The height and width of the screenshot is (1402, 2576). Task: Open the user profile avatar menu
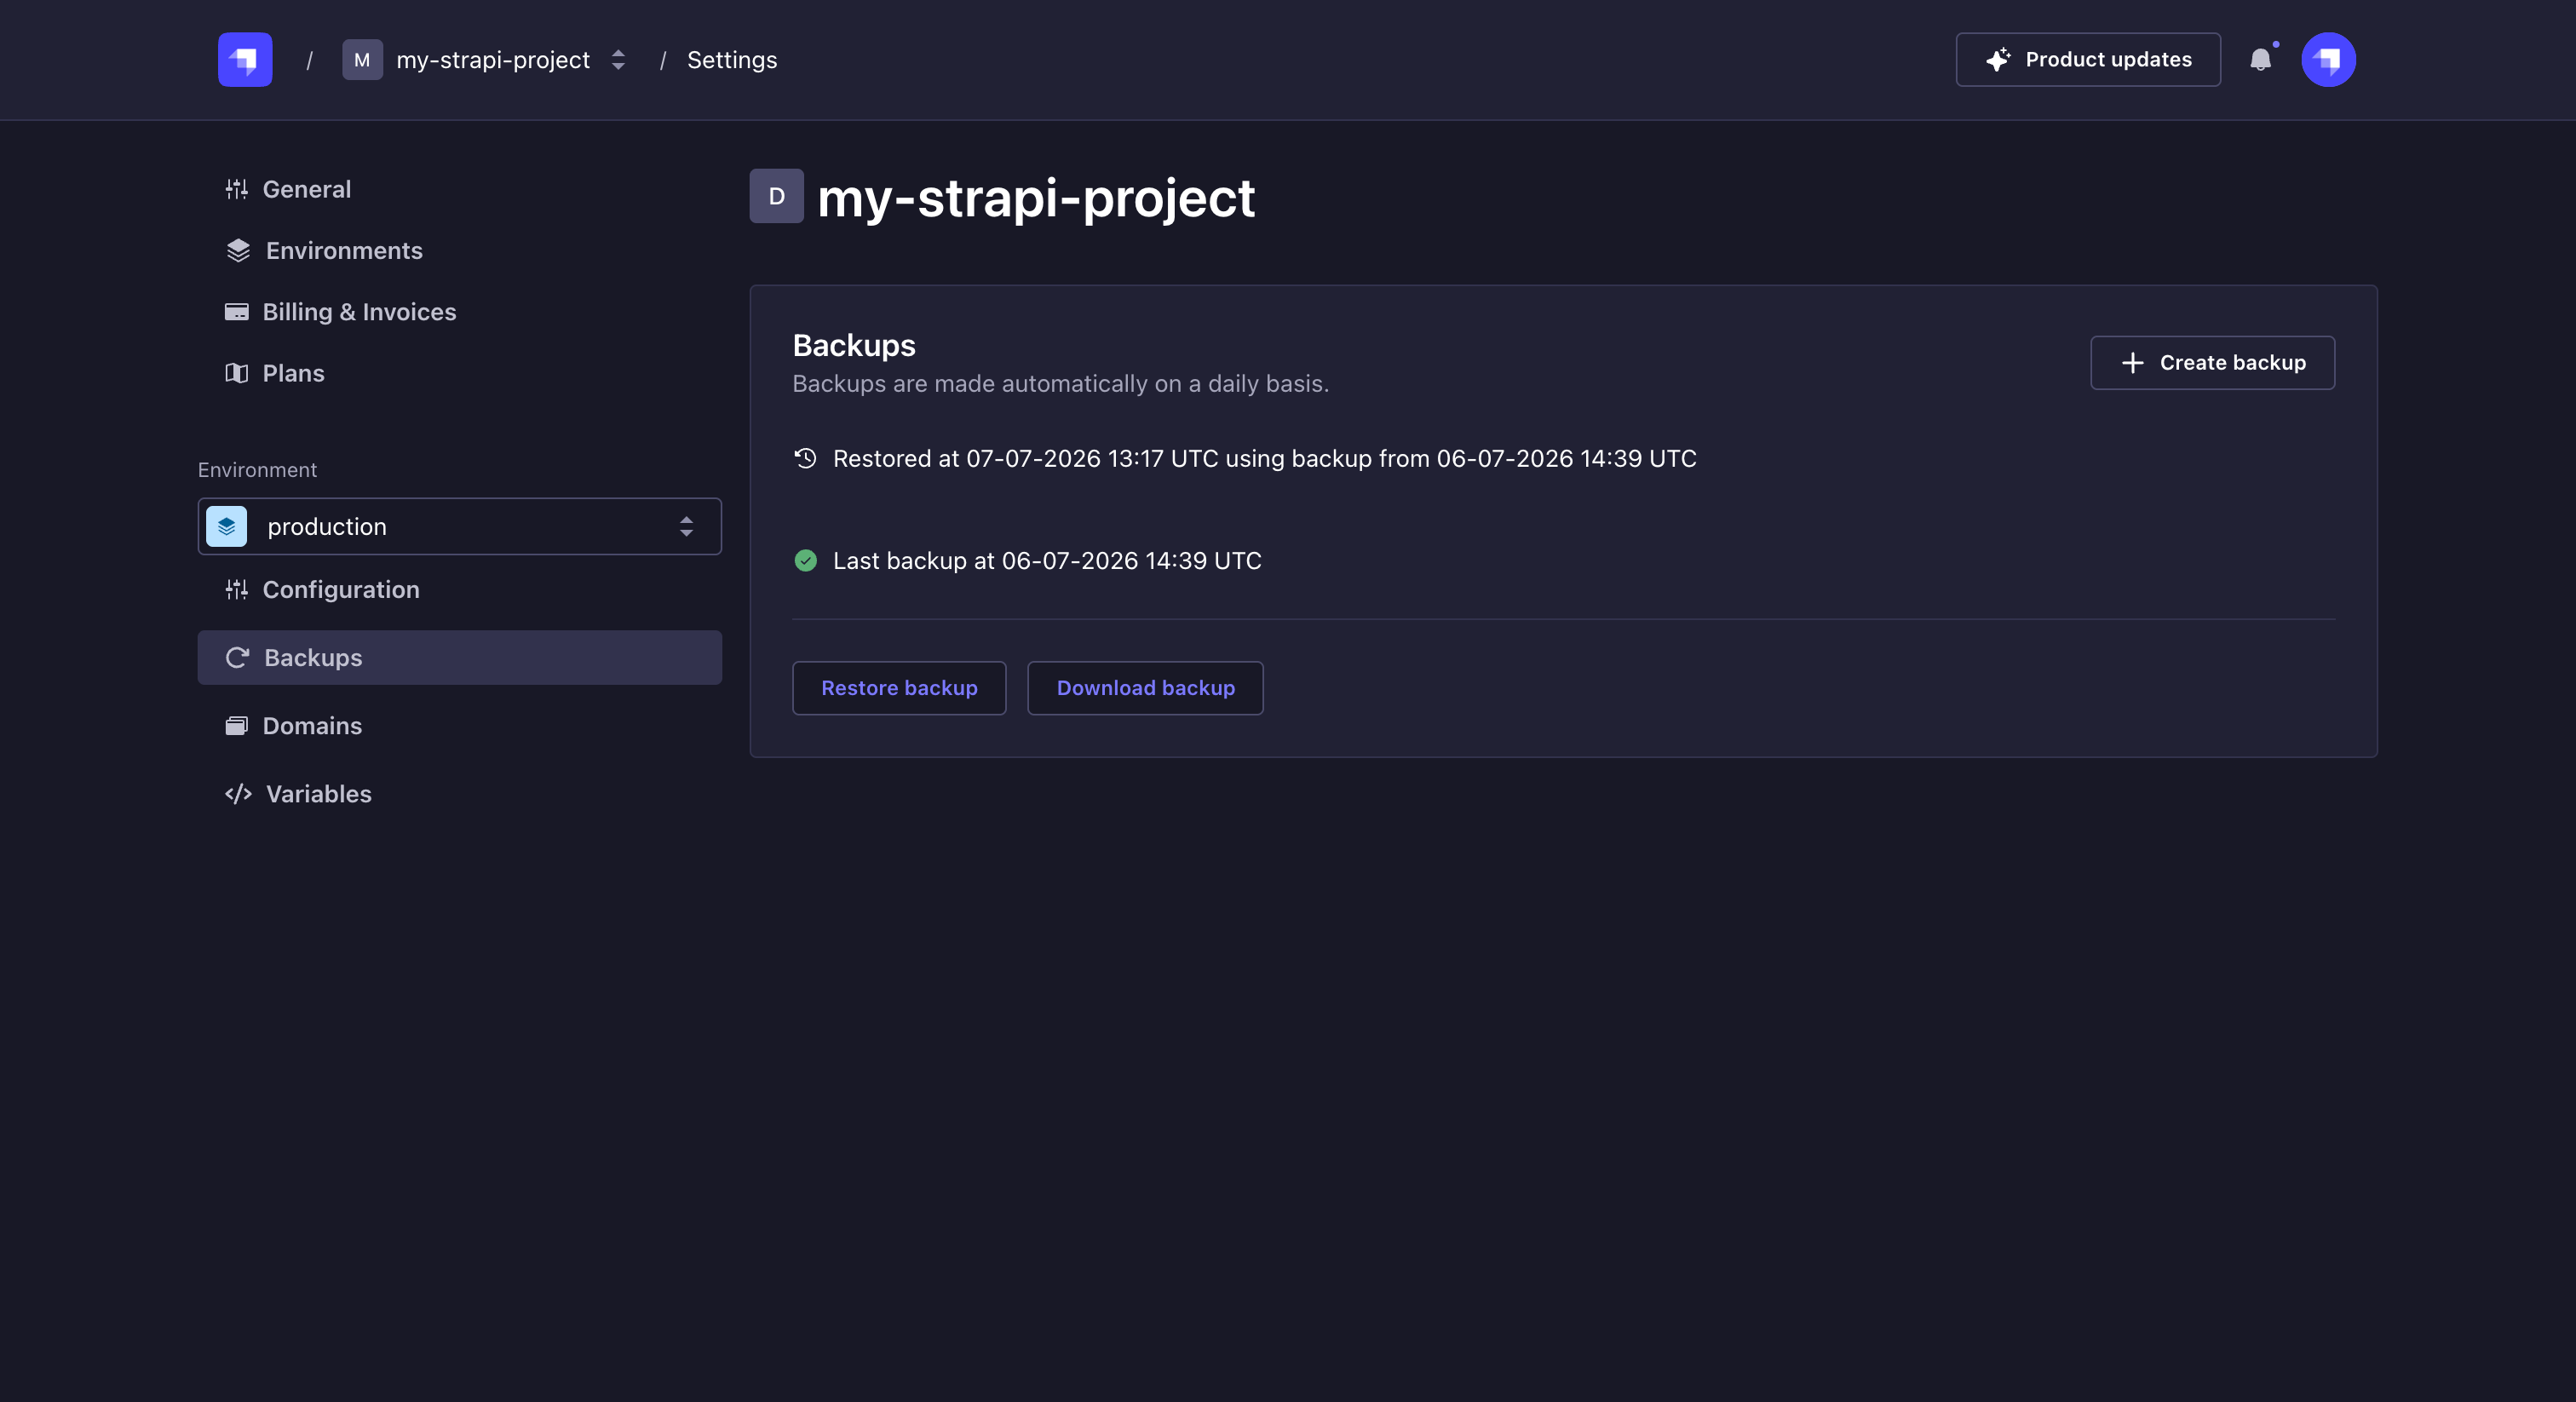point(2328,60)
